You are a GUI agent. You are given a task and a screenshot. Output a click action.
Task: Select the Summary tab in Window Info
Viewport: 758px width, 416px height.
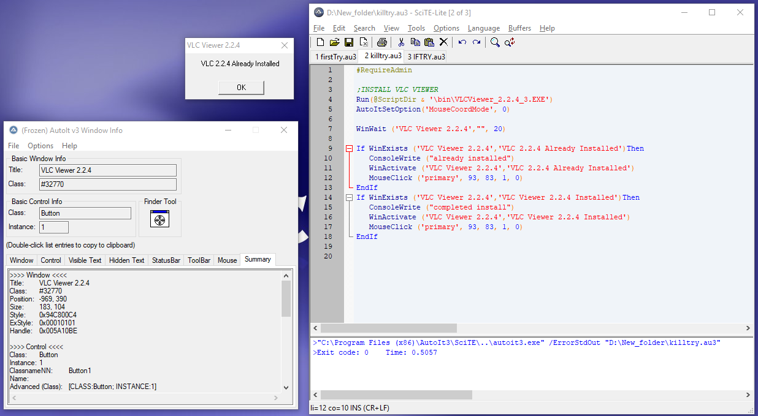[258, 260]
